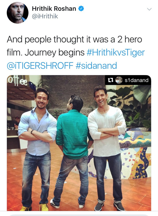Click the blue verified badge
The image size is (158, 216).
tap(81, 9)
